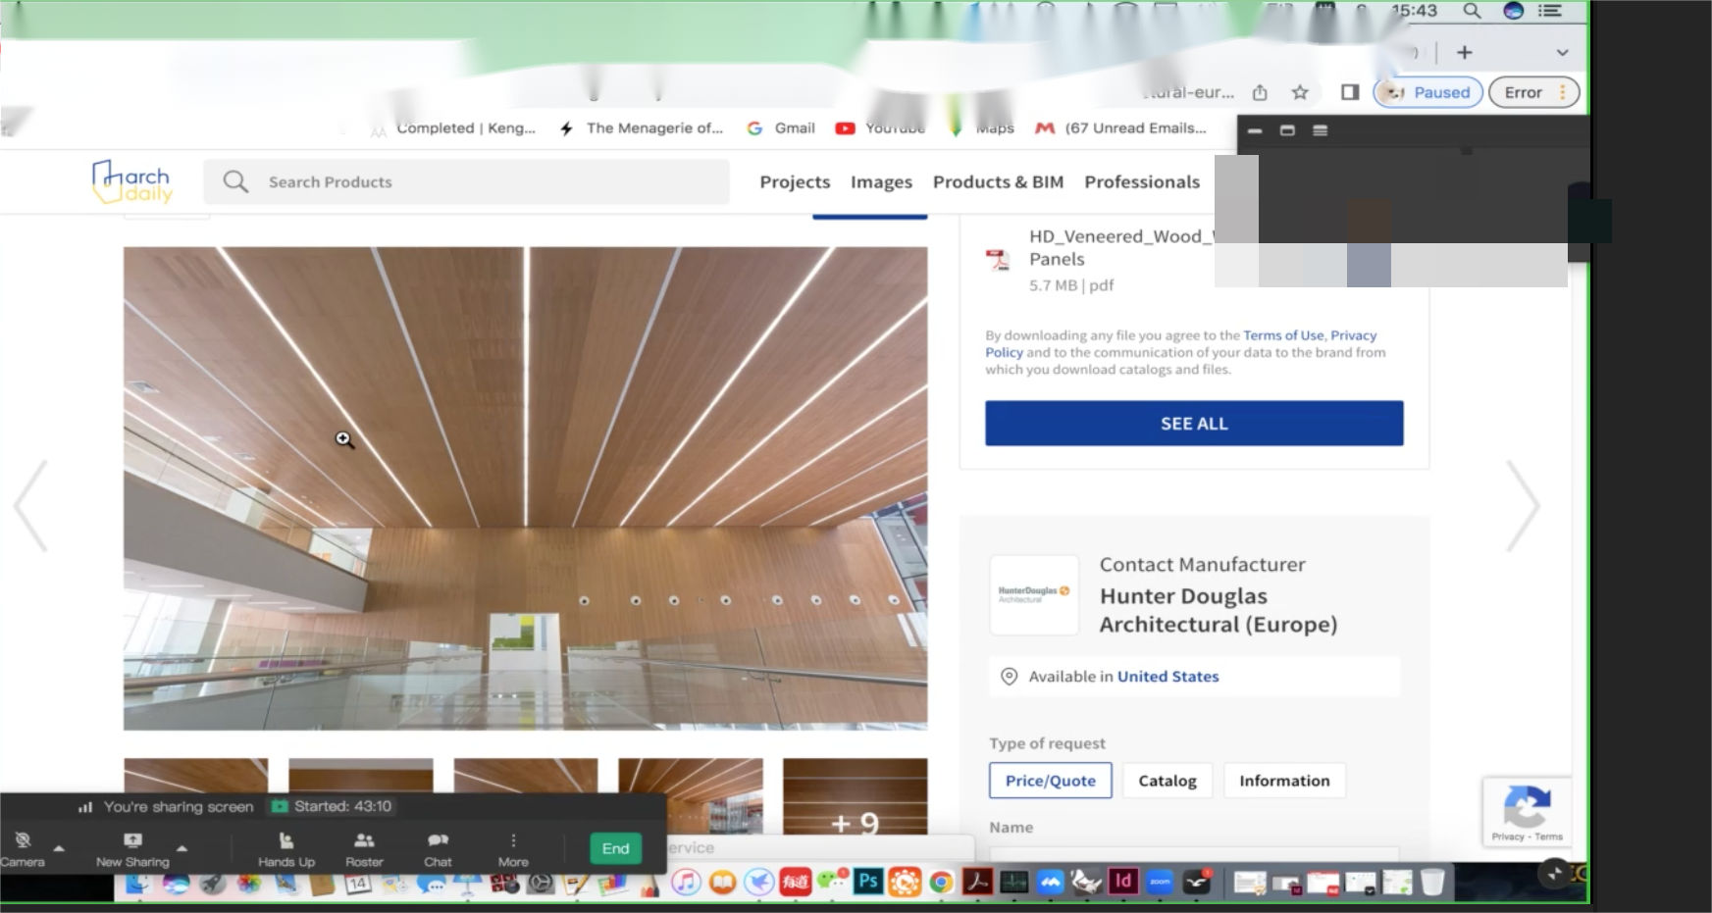
Task: Click the share icon in the address bar
Action: 1260,92
